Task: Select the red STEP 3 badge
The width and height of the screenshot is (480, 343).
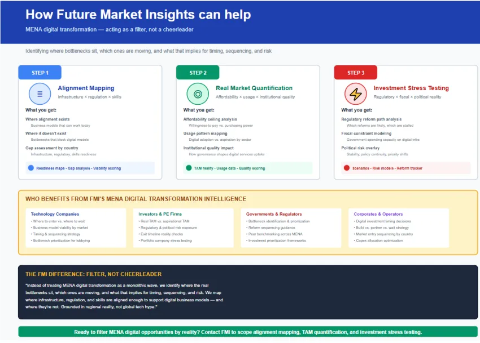Action: click(x=356, y=73)
